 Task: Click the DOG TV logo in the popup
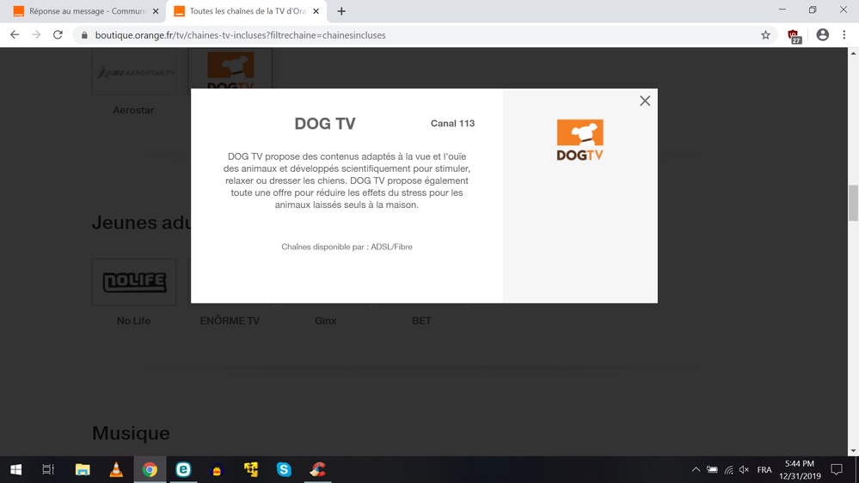click(x=580, y=140)
